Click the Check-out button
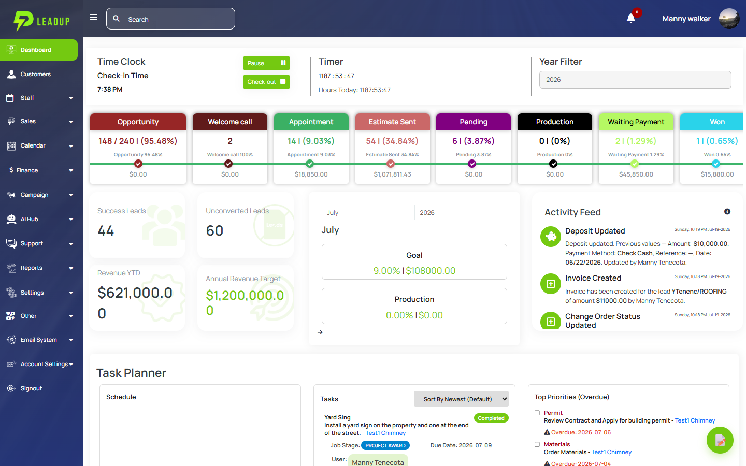 click(266, 82)
